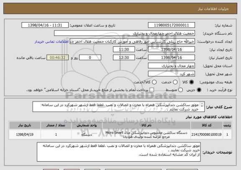Select the کالا/خدمت radio option

point(154,82)
